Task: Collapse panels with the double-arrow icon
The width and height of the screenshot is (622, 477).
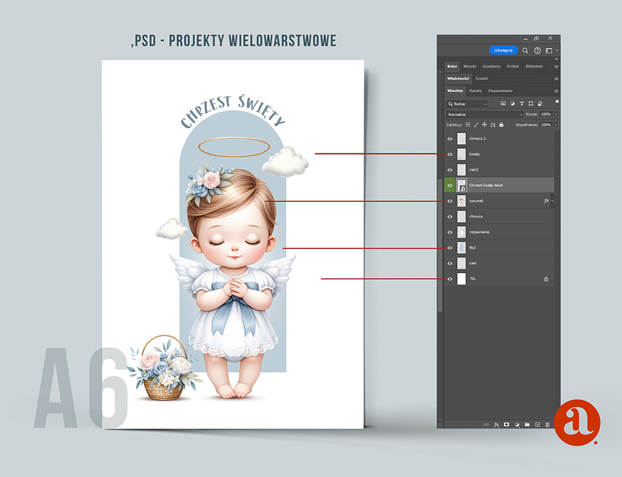Action: [x=556, y=59]
